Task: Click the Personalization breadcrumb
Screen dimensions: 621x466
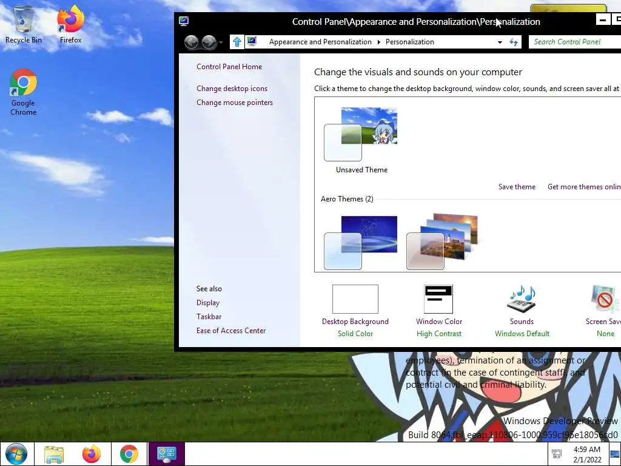Action: pos(409,42)
